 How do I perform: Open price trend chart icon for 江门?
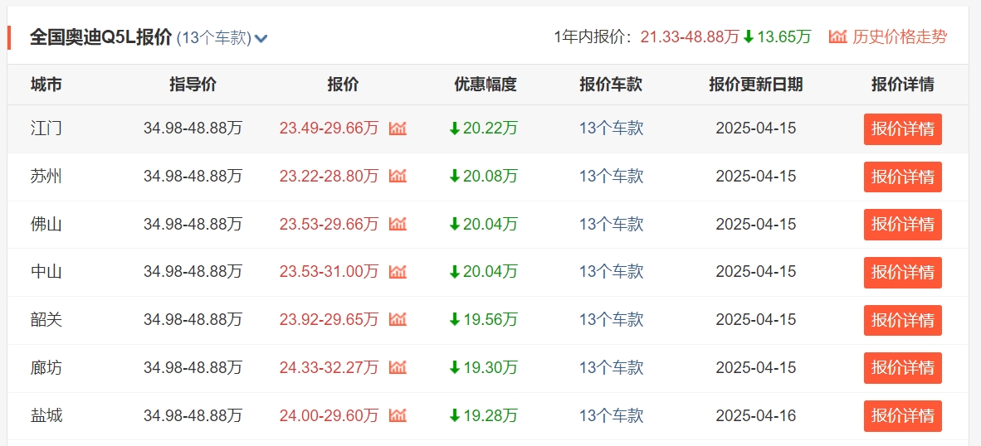tap(398, 128)
